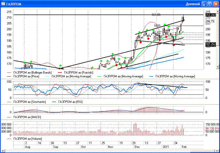
Task: Select the Volume legend entry
Action: point(24,139)
